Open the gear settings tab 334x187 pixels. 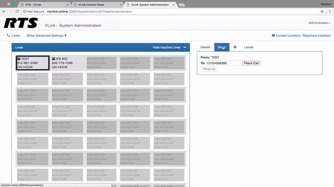235,47
